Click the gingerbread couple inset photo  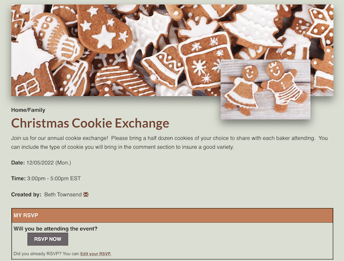tap(265, 89)
